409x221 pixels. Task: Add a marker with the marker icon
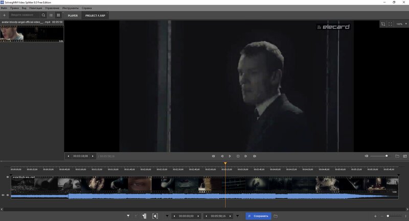tap(128, 216)
